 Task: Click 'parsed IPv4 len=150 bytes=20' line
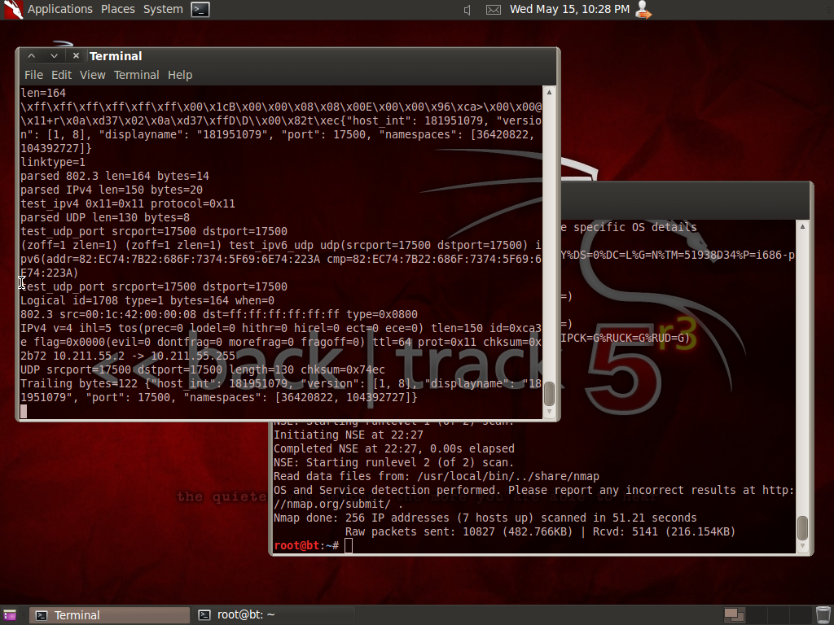click(112, 190)
